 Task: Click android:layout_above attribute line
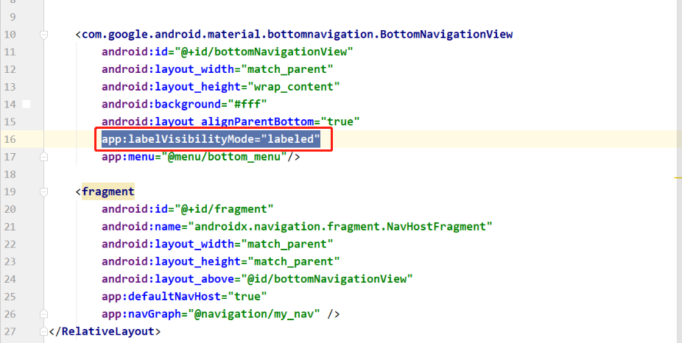[x=257, y=279]
